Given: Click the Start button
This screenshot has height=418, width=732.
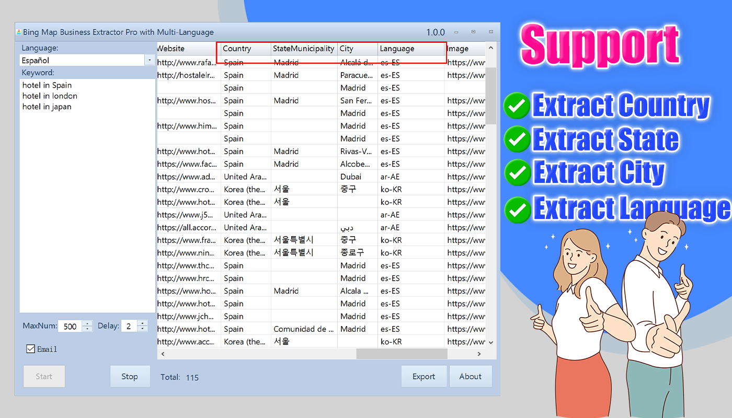Looking at the screenshot, I should [44, 376].
